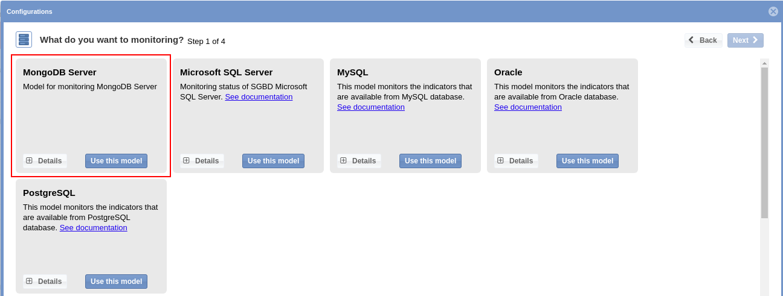
Task: Use the MySQL model
Action: pyautogui.click(x=430, y=161)
